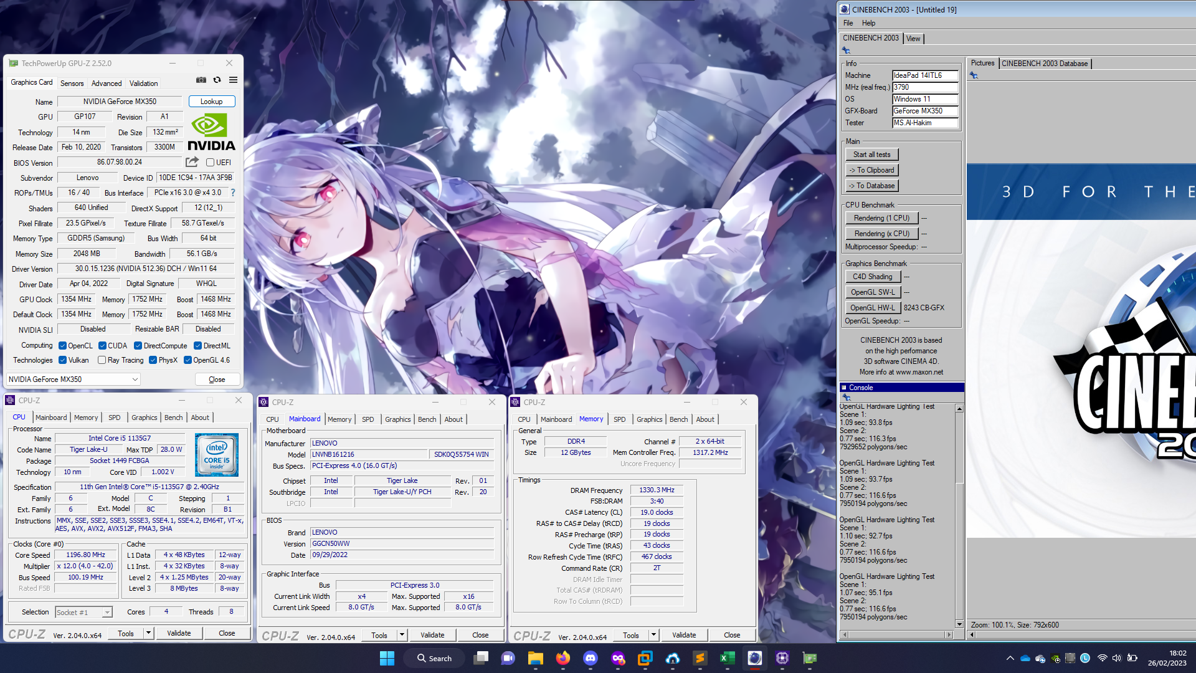Click the Rendering (1 CPU) button
The height and width of the screenshot is (673, 1196).
click(x=881, y=218)
